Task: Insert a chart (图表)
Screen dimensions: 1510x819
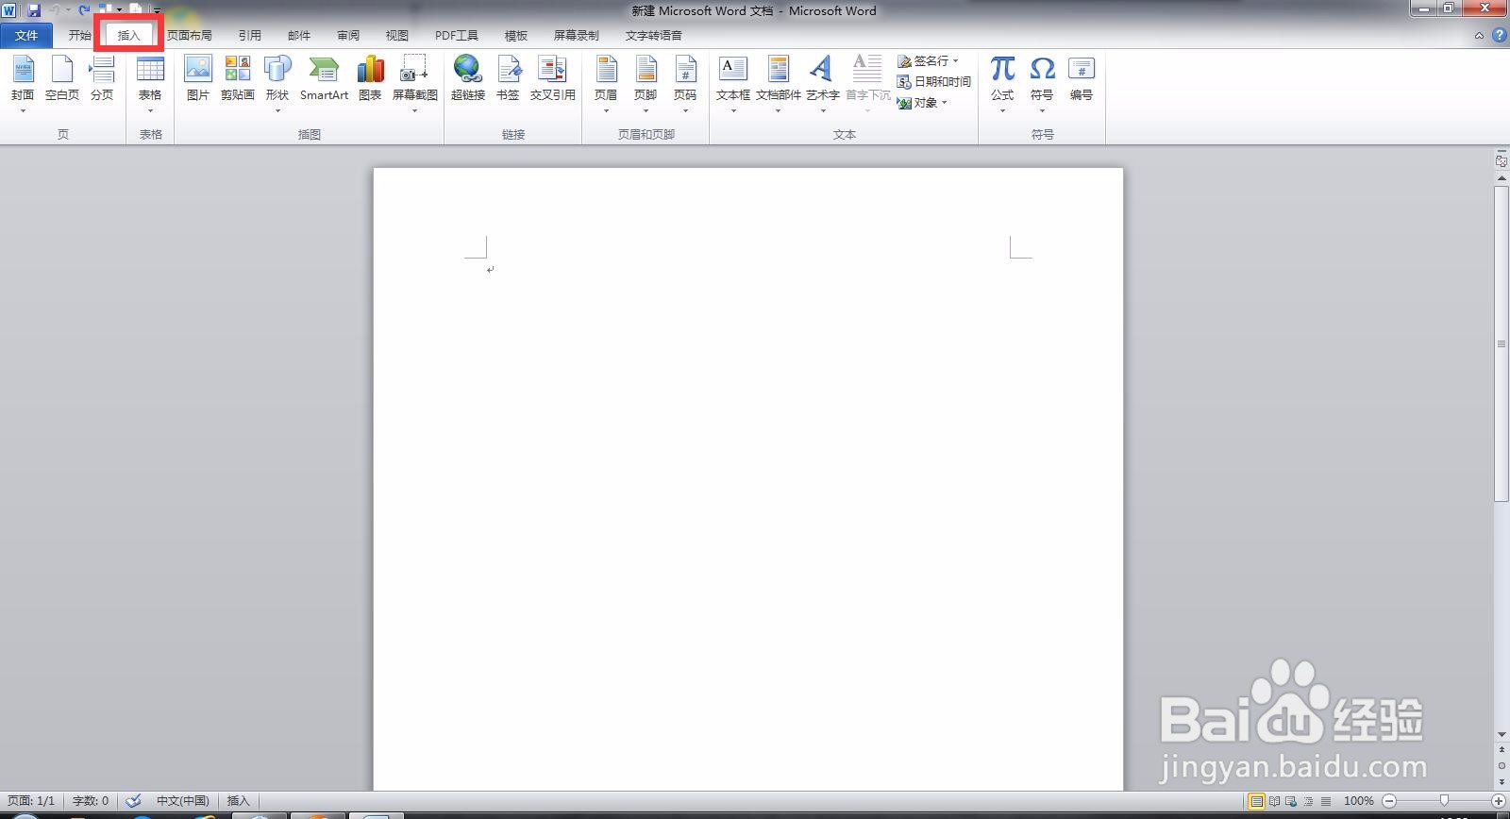Action: [x=370, y=79]
